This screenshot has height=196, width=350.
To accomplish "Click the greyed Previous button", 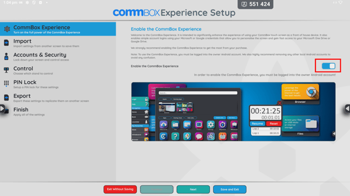I will pos(157,189).
